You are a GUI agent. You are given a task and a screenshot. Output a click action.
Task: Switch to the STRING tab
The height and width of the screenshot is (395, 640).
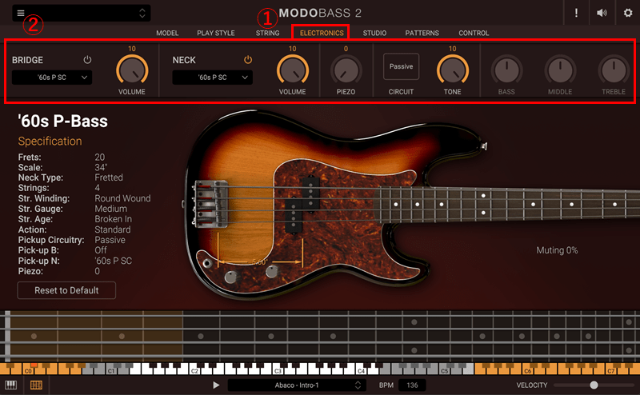(x=268, y=33)
